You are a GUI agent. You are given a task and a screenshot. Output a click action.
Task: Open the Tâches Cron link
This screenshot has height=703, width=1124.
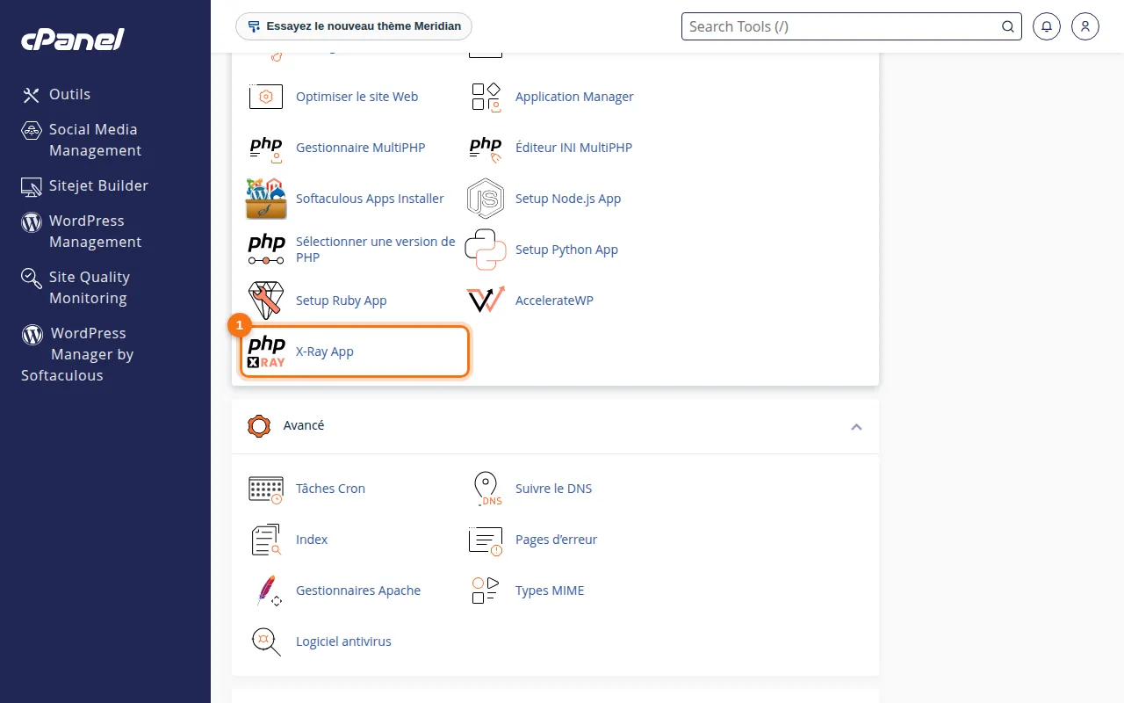330,489
